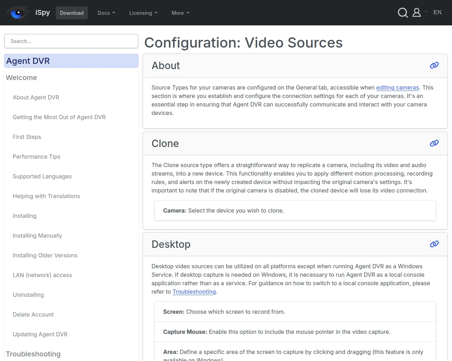
Task: Follow the editing cameras link
Action: pos(397,87)
